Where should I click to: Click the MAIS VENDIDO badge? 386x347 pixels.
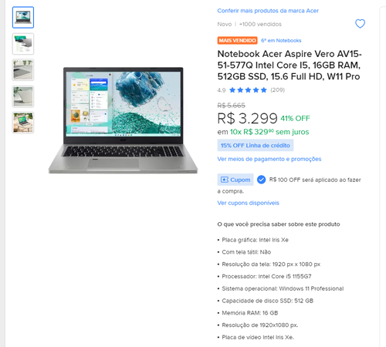pos(237,41)
